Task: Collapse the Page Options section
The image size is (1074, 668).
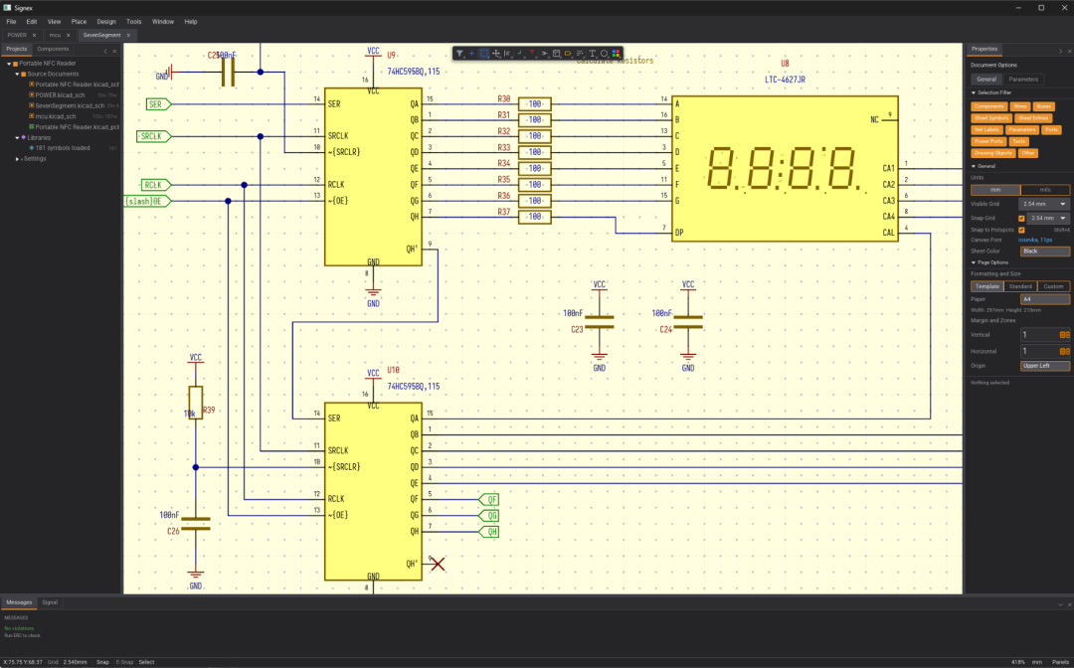Action: coord(974,262)
